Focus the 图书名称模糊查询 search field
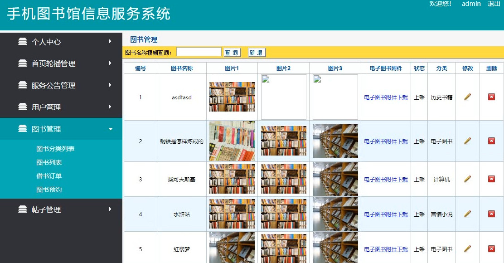Viewport: 504px width, 263px height. coord(199,52)
